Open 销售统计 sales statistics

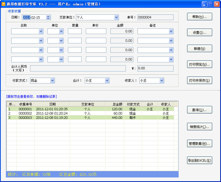point(199,127)
